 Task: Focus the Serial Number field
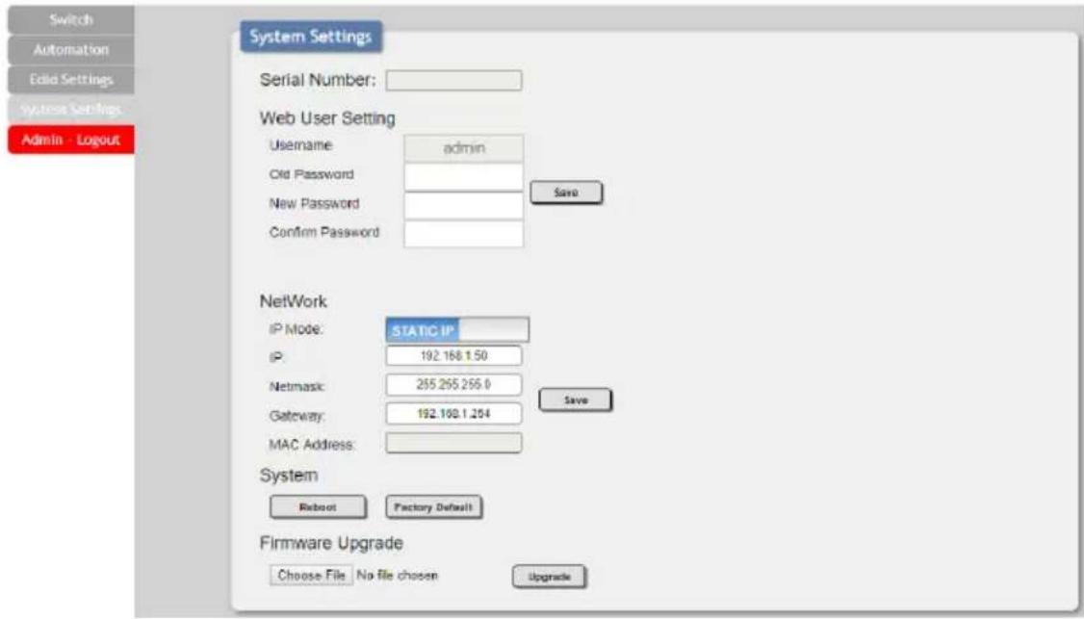[453, 80]
